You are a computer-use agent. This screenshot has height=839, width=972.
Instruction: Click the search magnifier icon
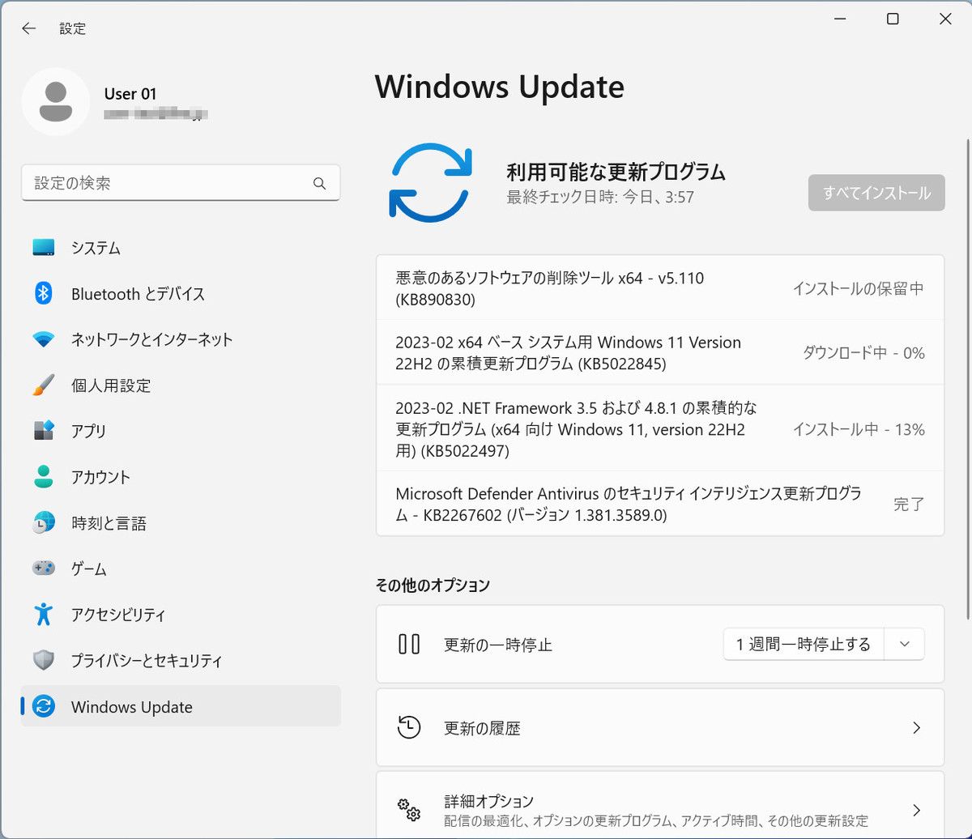point(319,183)
